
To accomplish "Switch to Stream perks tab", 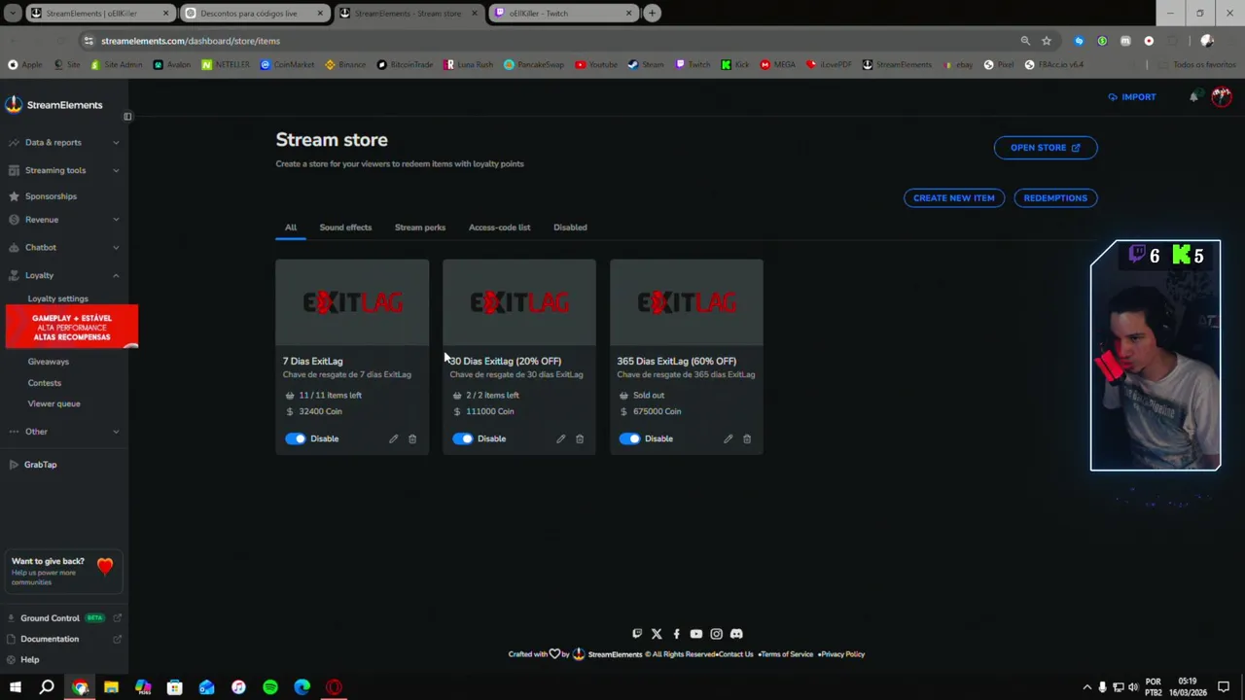I will 420,227.
